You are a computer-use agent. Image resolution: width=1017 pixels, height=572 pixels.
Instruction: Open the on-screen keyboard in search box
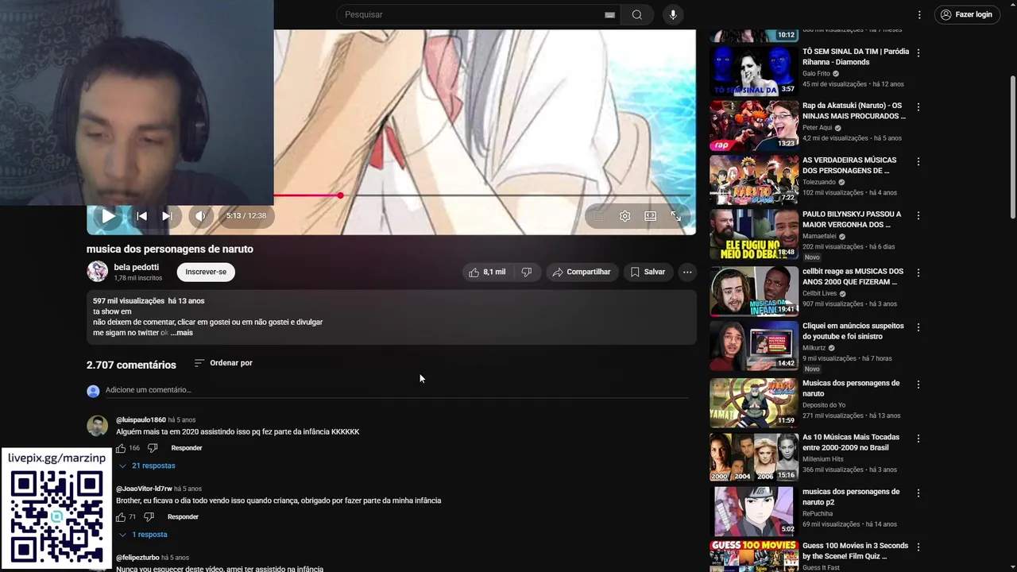point(609,14)
